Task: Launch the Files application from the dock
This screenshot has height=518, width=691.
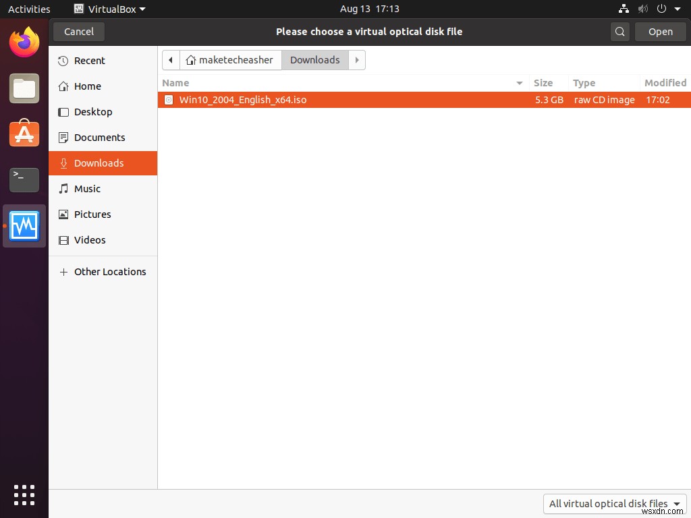Action: coord(24,88)
